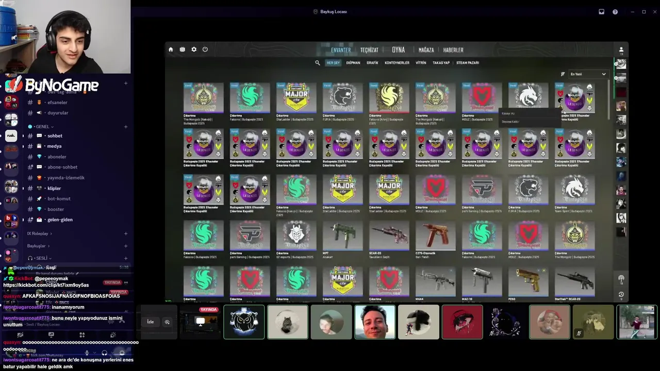Screen dimensions: 660x371
Task: Open the CS2 home icon
Action: 171,49
